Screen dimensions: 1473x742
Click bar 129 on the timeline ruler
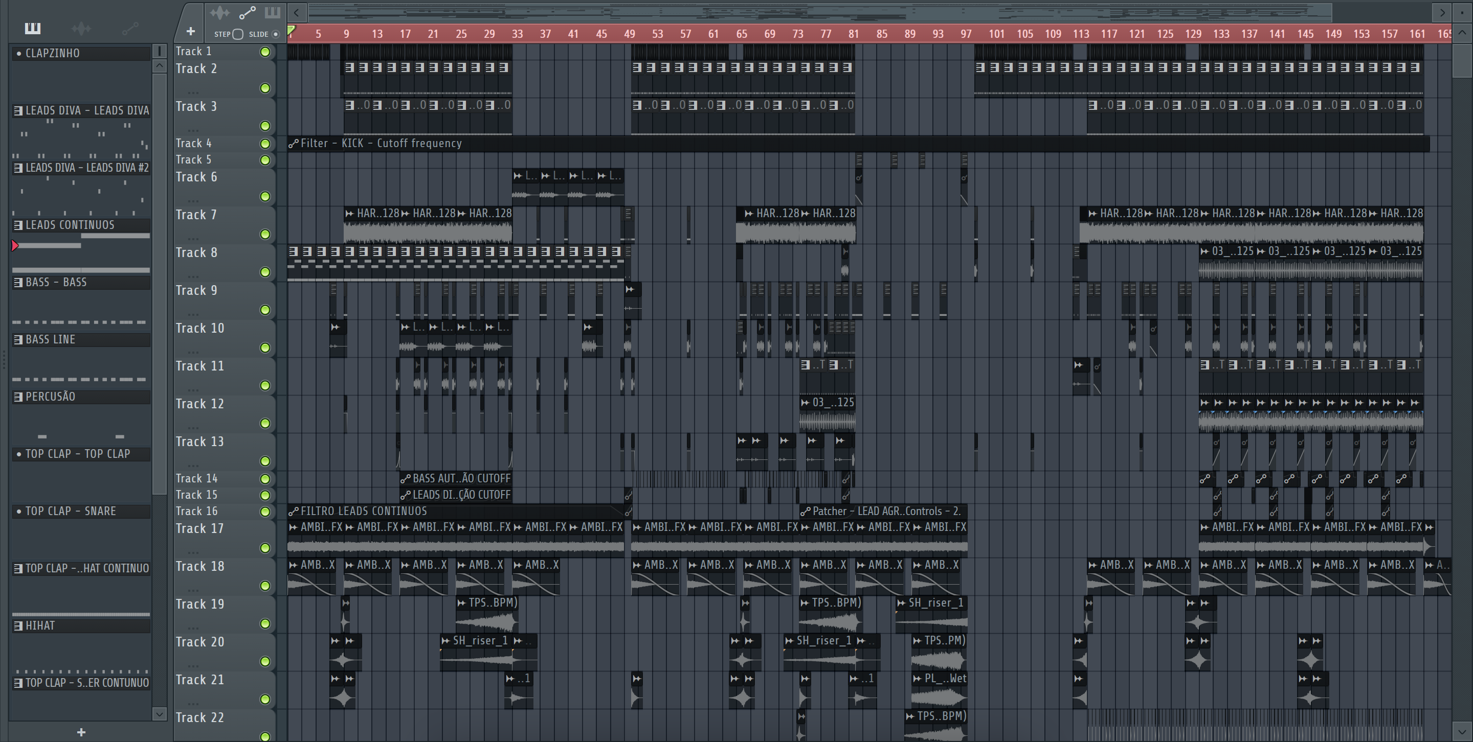click(1193, 34)
